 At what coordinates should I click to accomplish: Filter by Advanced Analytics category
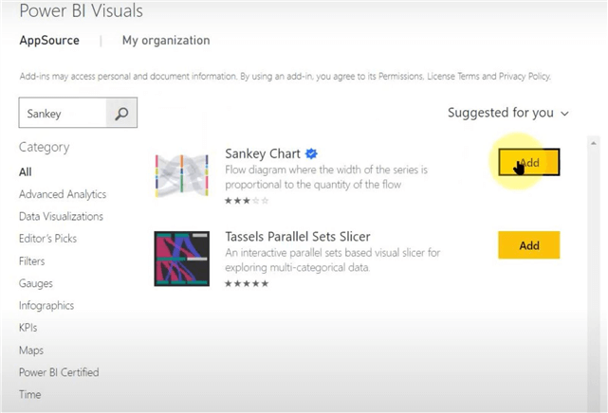[63, 194]
